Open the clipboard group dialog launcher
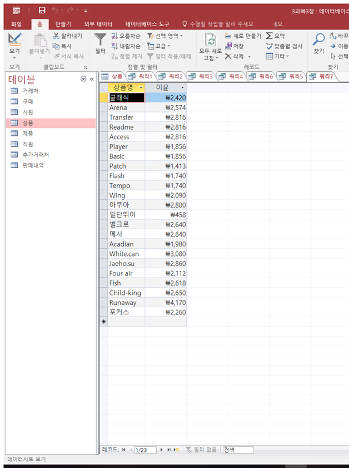Image resolution: width=349 pixels, height=468 pixels. click(86, 68)
